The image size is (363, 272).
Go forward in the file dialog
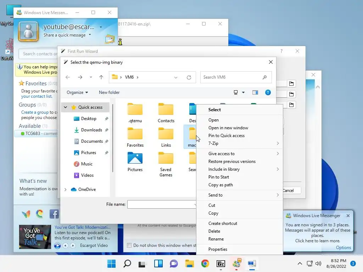pos(80,77)
